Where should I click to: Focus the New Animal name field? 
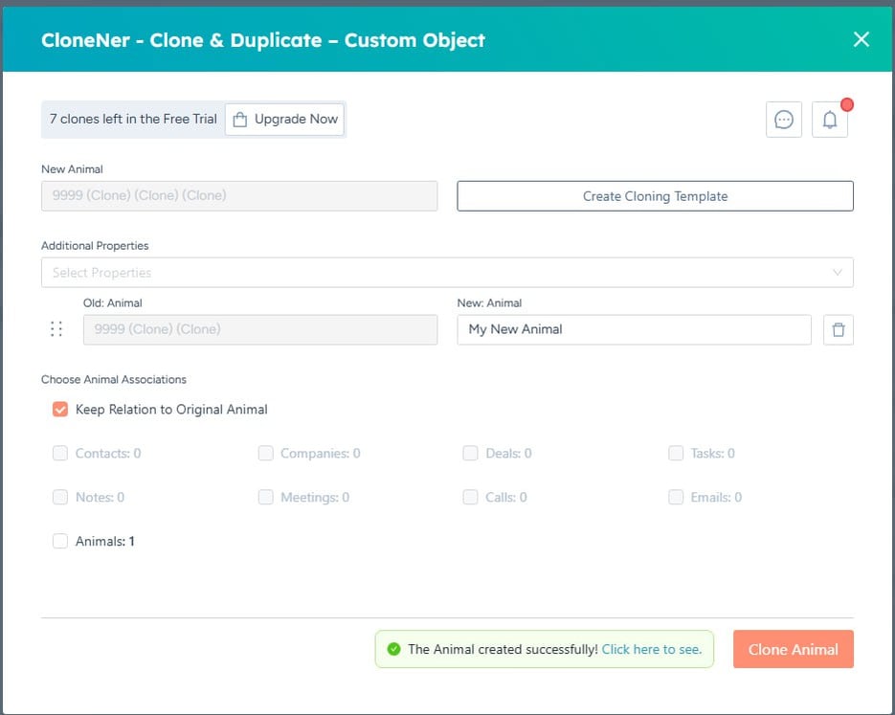coord(239,195)
